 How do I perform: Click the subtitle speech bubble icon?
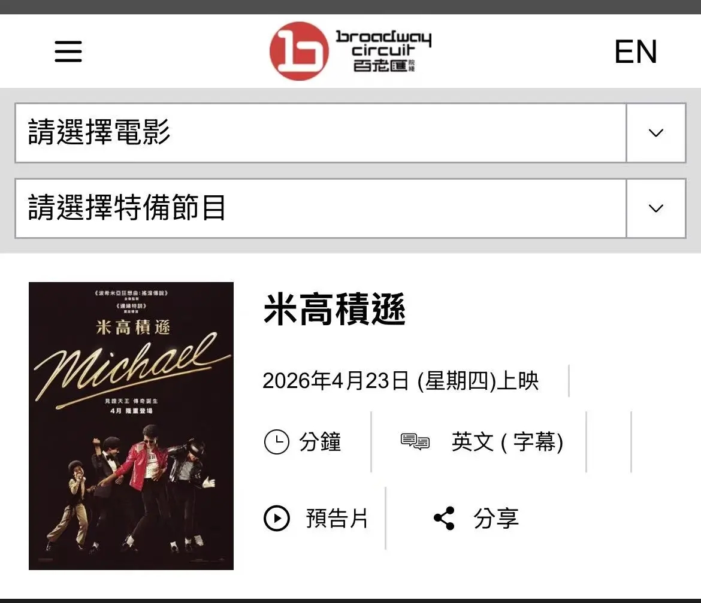point(415,441)
